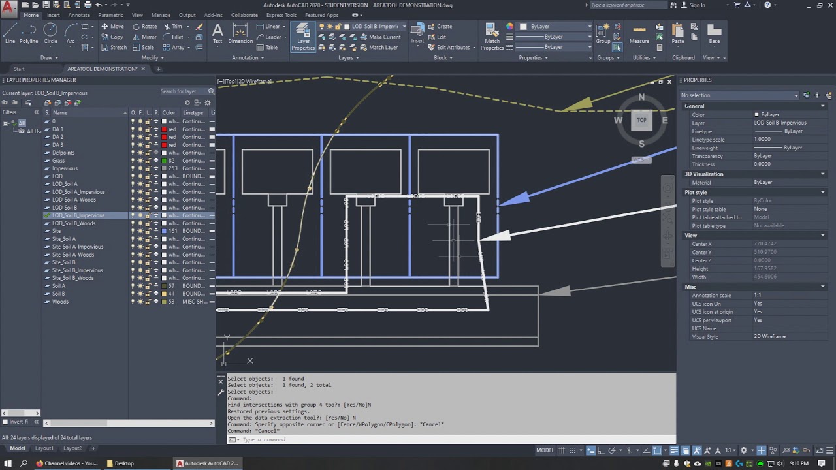Open Layer Properties from the ribbon
836x470 pixels.
(303, 37)
